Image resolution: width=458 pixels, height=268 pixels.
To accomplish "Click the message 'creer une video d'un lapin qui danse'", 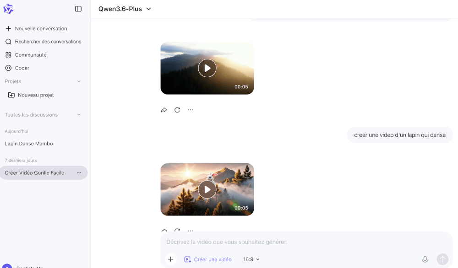I will (400, 135).
